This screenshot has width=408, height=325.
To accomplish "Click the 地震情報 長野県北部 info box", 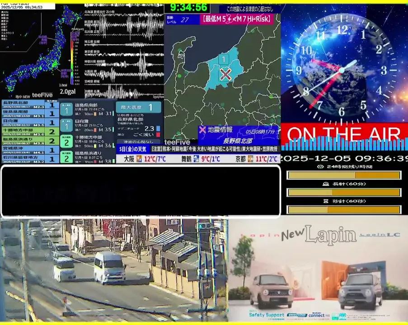I will point(238,135).
